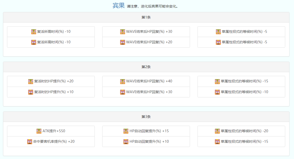Click the icon next to WAVE结束后HP回复(%) +20

(123, 42)
